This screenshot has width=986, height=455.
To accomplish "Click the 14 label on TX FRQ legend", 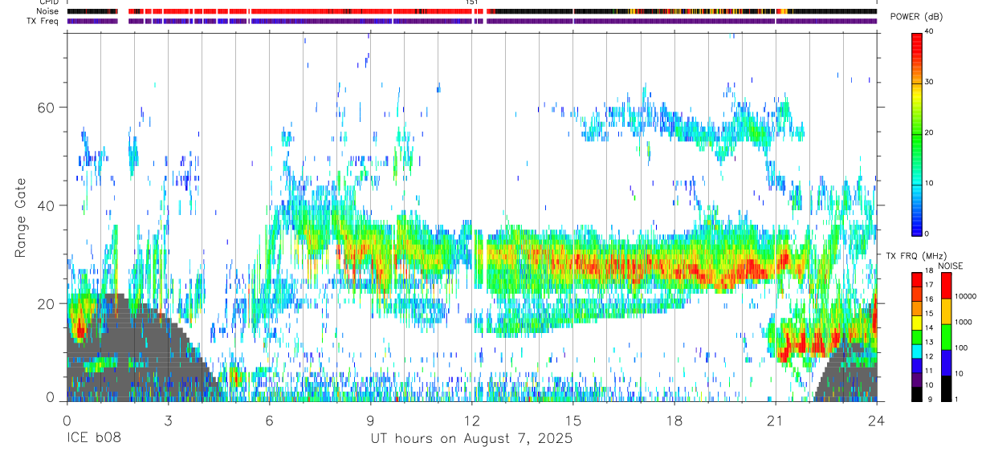I will click(x=929, y=328).
